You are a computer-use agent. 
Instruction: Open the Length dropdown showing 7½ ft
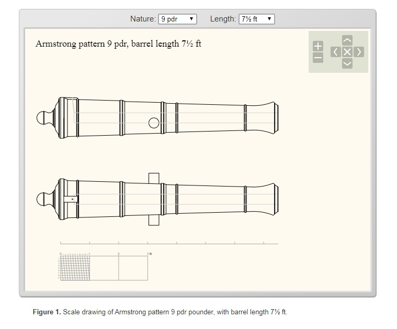tap(256, 19)
